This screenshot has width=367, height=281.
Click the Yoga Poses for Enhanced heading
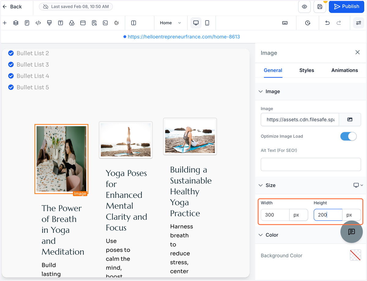tap(126, 200)
